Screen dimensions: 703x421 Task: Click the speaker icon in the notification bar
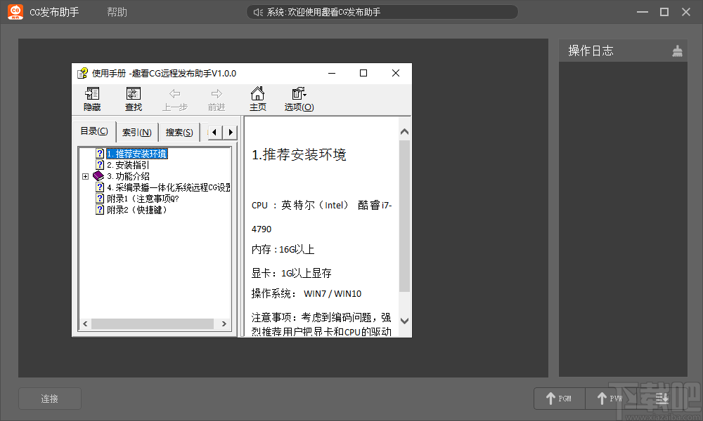[x=257, y=11]
